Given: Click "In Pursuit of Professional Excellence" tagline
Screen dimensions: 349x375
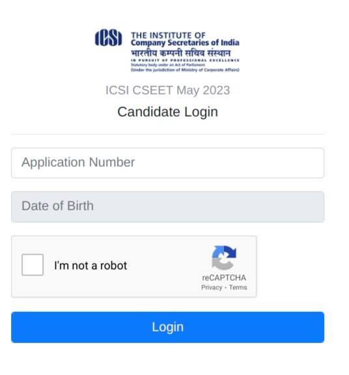Looking at the screenshot, I should [185, 61].
